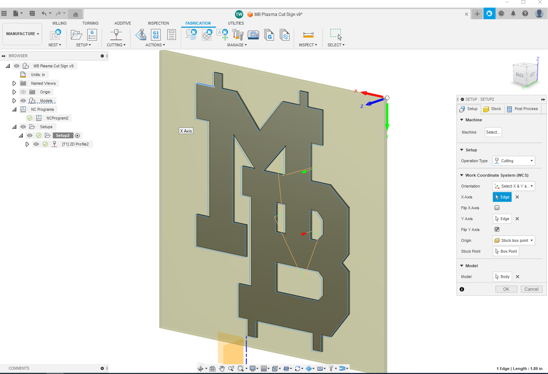
Task: Click the Simulate action icon
Action: click(141, 35)
